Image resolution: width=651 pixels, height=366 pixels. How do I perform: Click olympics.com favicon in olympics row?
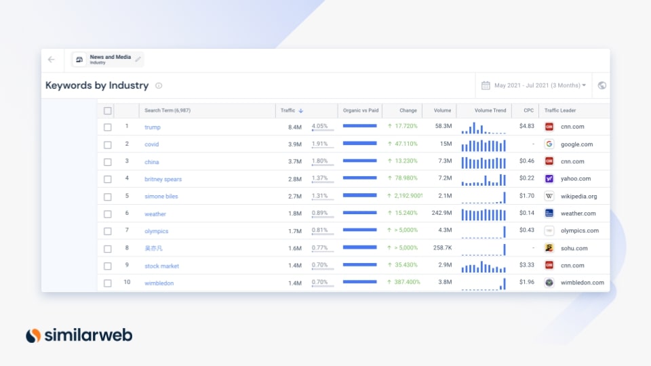(549, 230)
